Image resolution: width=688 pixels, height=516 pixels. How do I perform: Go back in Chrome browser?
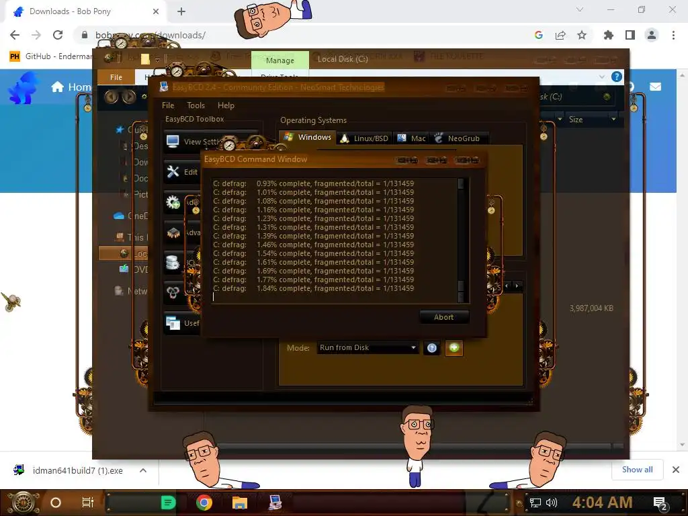[x=15, y=35]
